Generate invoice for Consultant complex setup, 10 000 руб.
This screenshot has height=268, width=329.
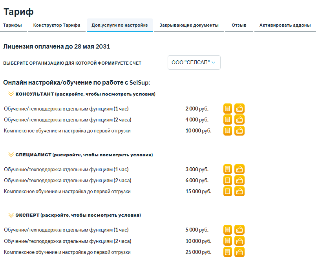pyautogui.click(x=228, y=130)
